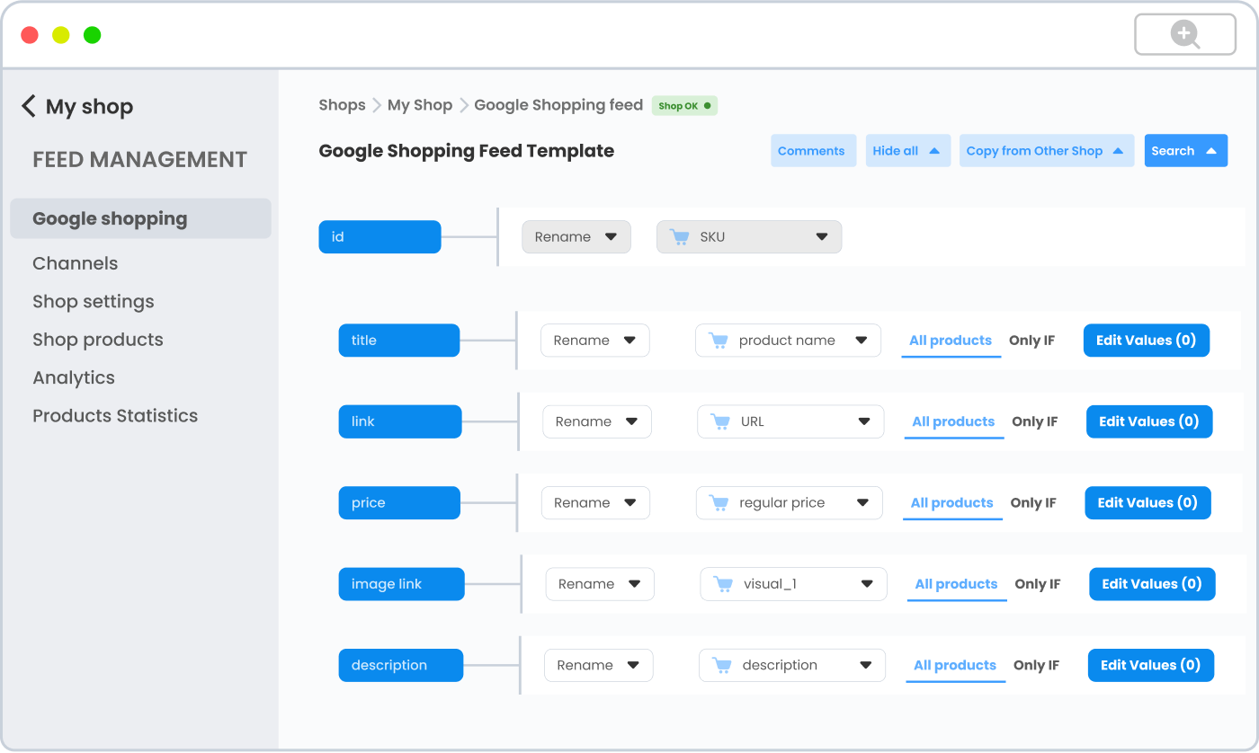The height and width of the screenshot is (753, 1259).
Task: Select the cart icon next to product name
Action: (x=719, y=340)
